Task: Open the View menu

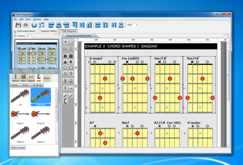Action: pos(28,19)
